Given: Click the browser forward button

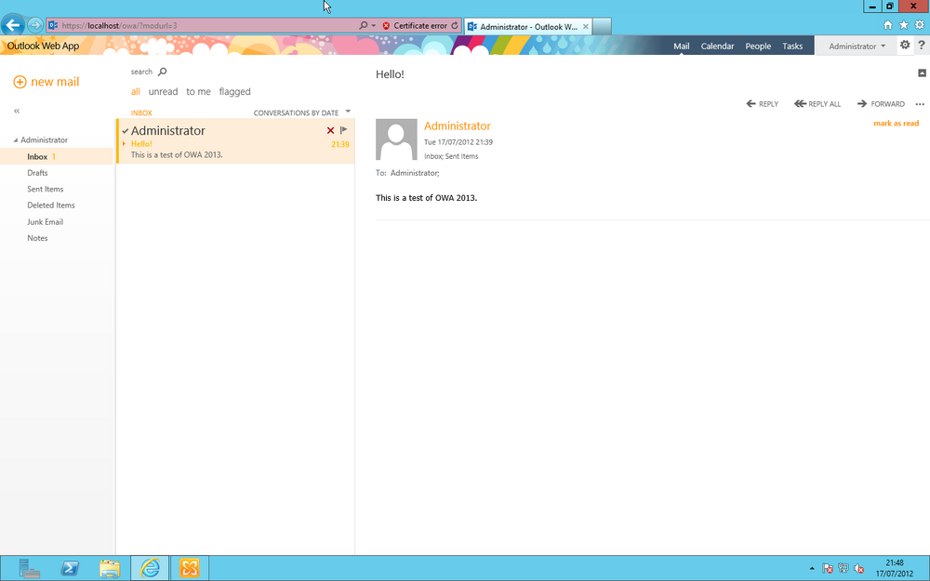Looking at the screenshot, I should [35, 25].
